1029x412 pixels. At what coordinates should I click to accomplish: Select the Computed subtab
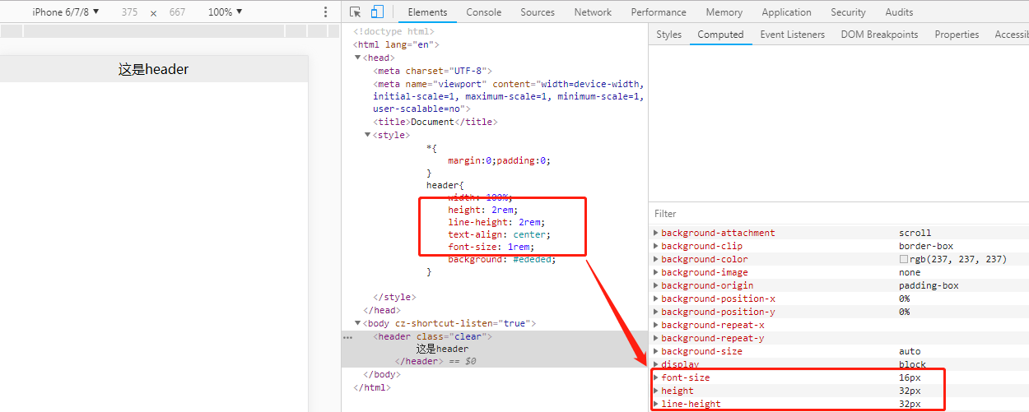click(x=720, y=35)
